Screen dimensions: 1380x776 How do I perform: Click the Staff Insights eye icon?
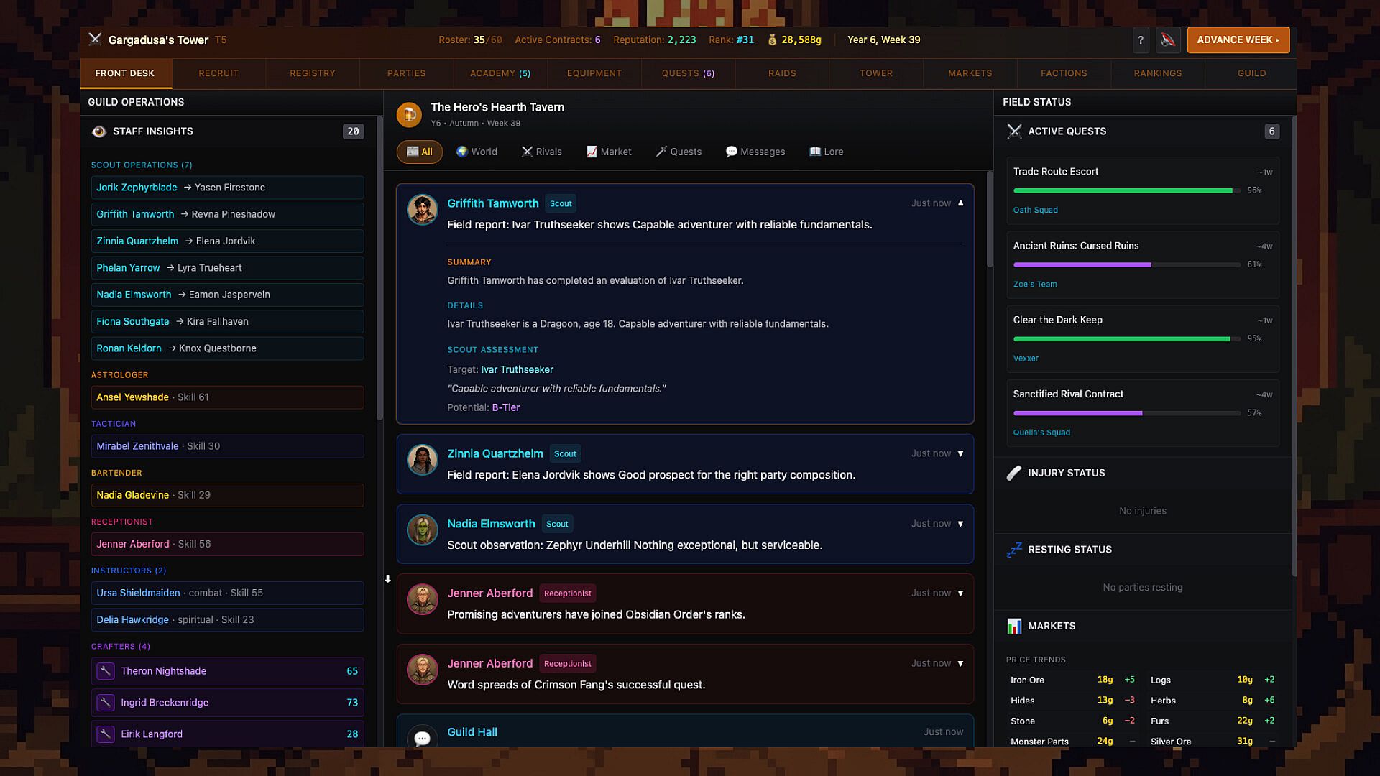tap(99, 131)
